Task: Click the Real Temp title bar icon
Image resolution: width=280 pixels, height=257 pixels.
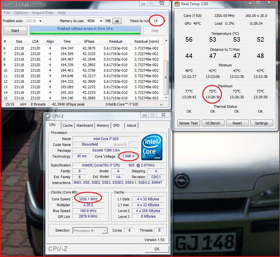Action: pos(177,4)
